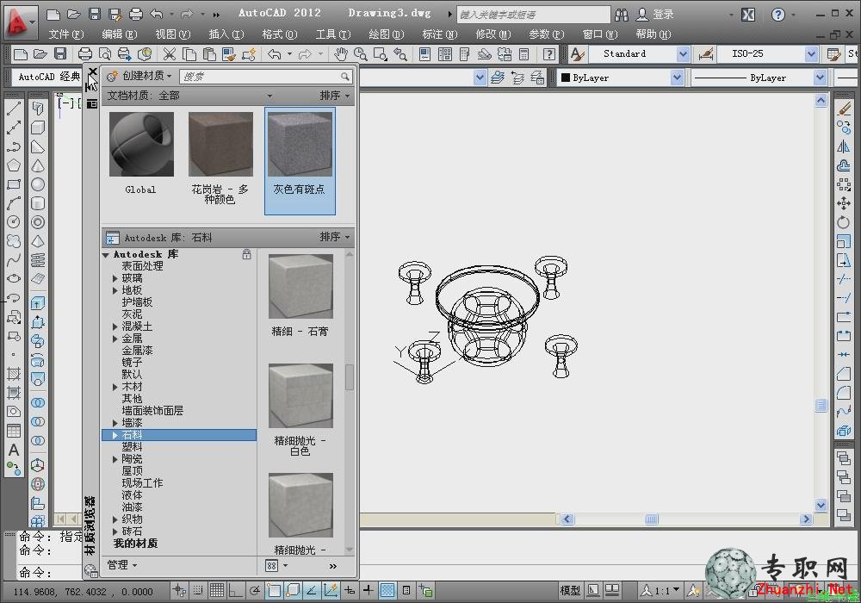861x603 pixels.
Task: Select 我的材质 in the library tree
Action: pyautogui.click(x=136, y=544)
